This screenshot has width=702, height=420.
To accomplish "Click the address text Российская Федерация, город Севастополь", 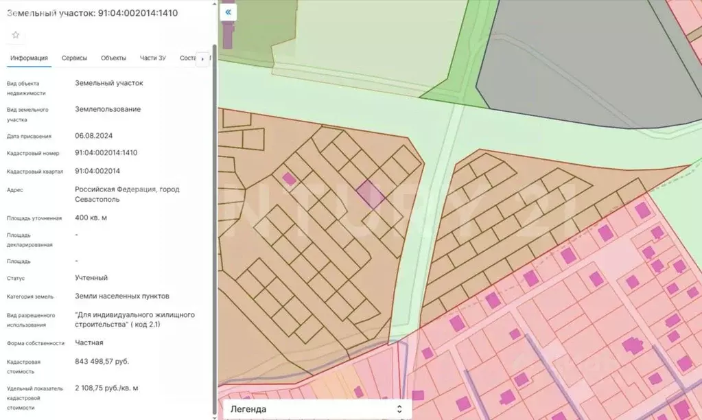I will [127, 194].
